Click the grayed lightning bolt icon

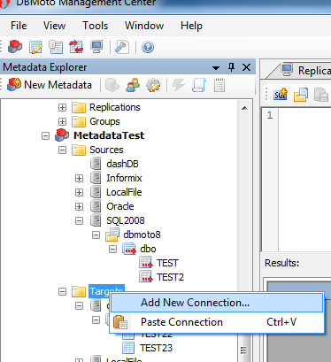(x=178, y=85)
